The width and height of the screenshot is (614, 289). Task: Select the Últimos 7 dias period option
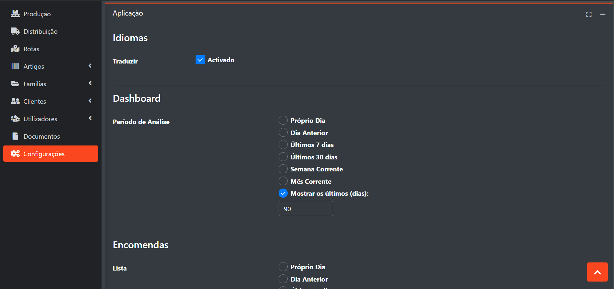click(283, 144)
